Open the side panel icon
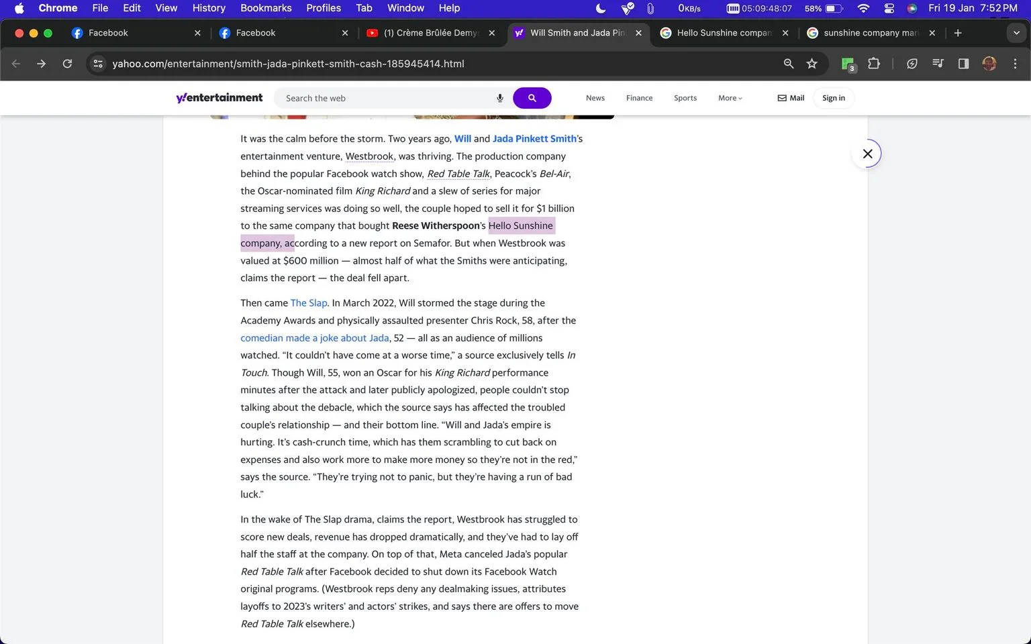Image resolution: width=1031 pixels, height=644 pixels. pyautogui.click(x=963, y=64)
